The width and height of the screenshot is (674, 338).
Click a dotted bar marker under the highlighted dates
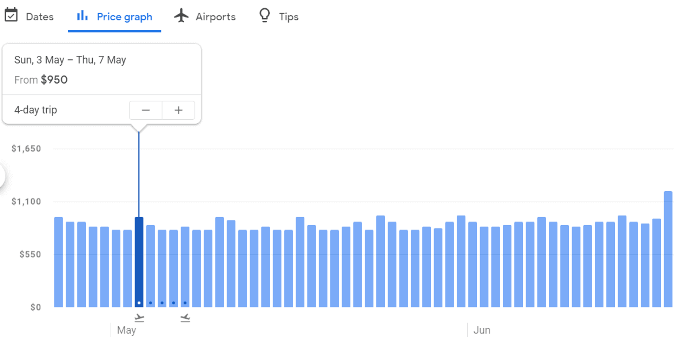click(x=150, y=302)
